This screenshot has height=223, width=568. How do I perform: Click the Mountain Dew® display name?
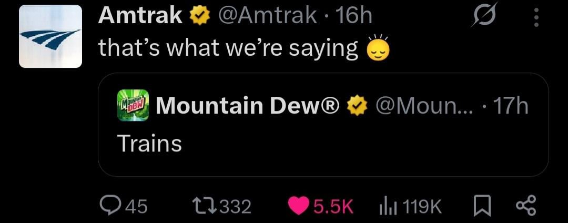[249, 106]
